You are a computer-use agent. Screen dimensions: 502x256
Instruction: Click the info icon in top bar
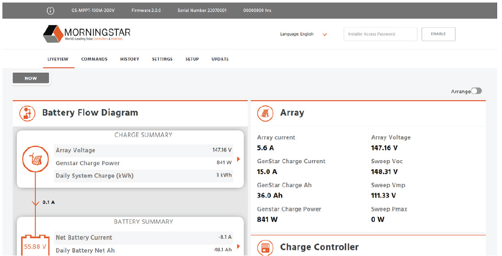tap(51, 10)
